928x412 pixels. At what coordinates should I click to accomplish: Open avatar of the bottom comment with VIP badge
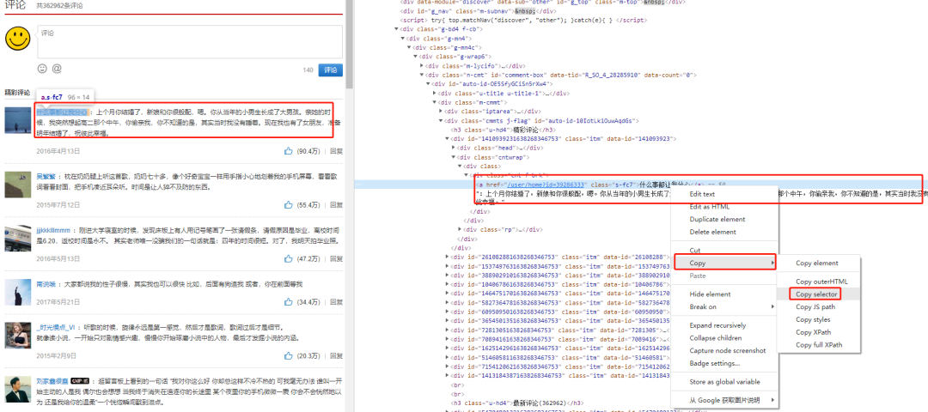pyautogui.click(x=18, y=389)
